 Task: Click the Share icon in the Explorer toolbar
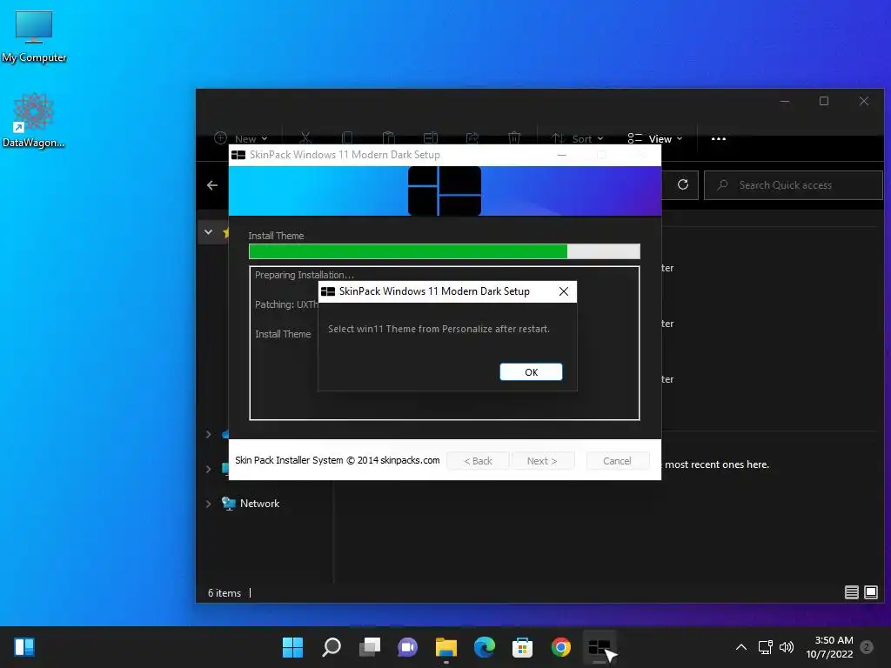(x=472, y=138)
